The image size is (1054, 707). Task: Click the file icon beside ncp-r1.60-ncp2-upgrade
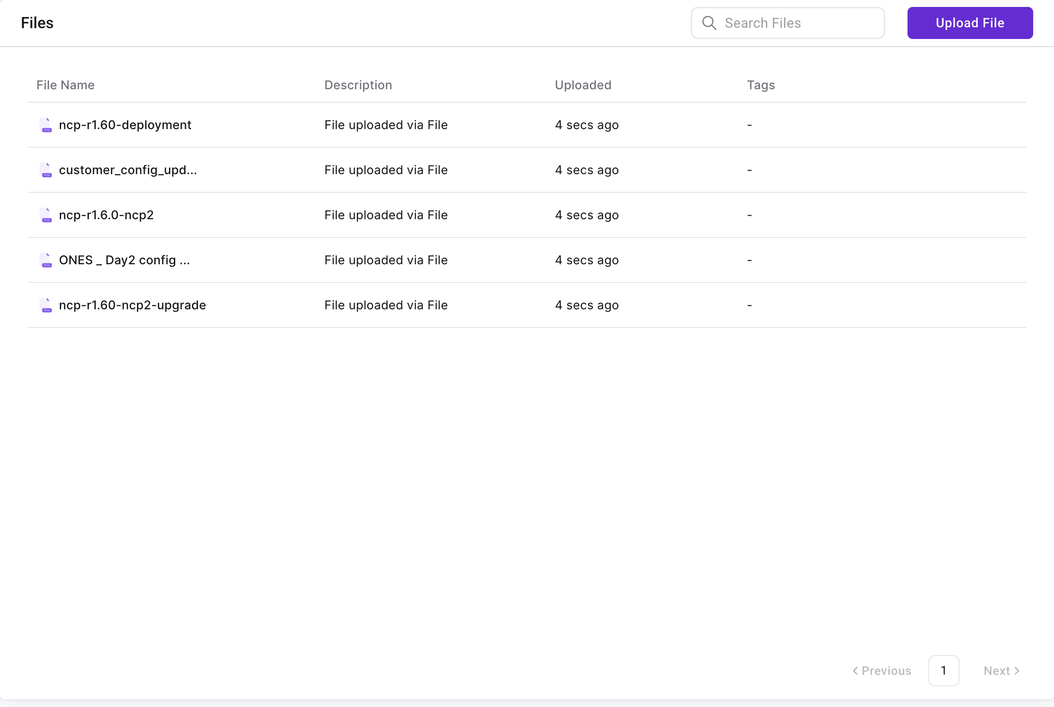click(46, 305)
